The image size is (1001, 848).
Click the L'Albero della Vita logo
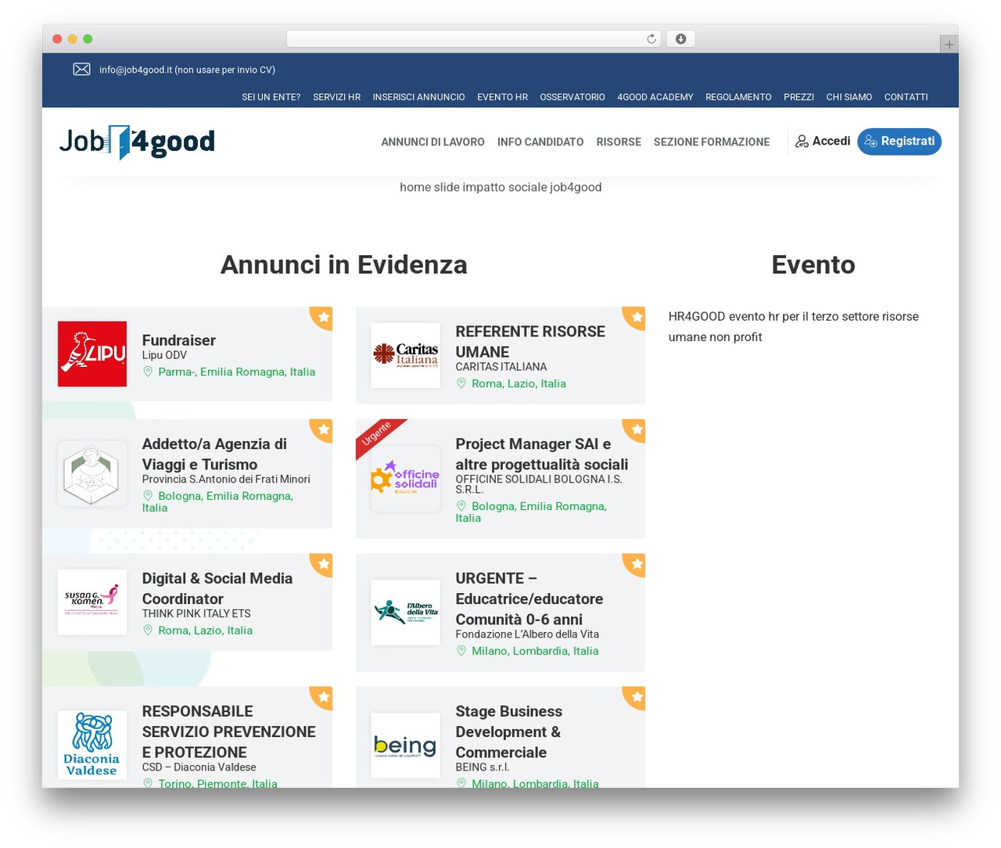405,613
